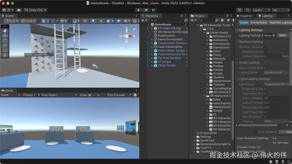This screenshot has width=292, height=164.
Task: Open global search with the magnifier icon
Action: point(247,10)
